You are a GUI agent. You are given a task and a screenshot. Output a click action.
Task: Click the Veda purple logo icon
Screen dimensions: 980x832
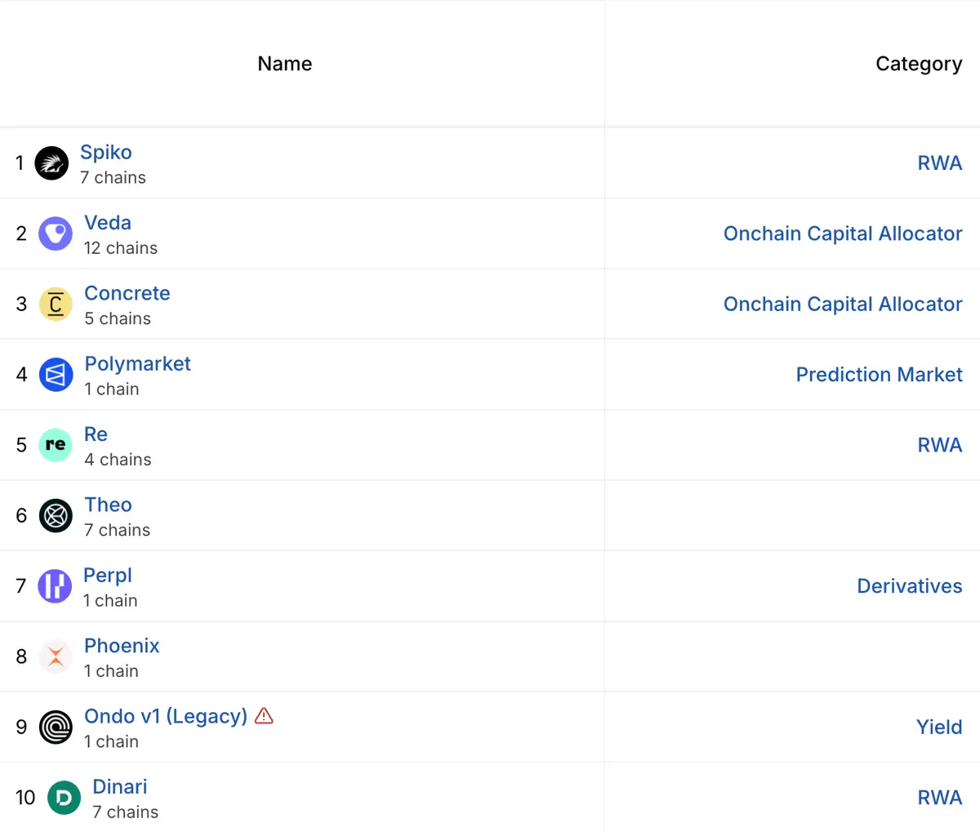click(x=56, y=234)
